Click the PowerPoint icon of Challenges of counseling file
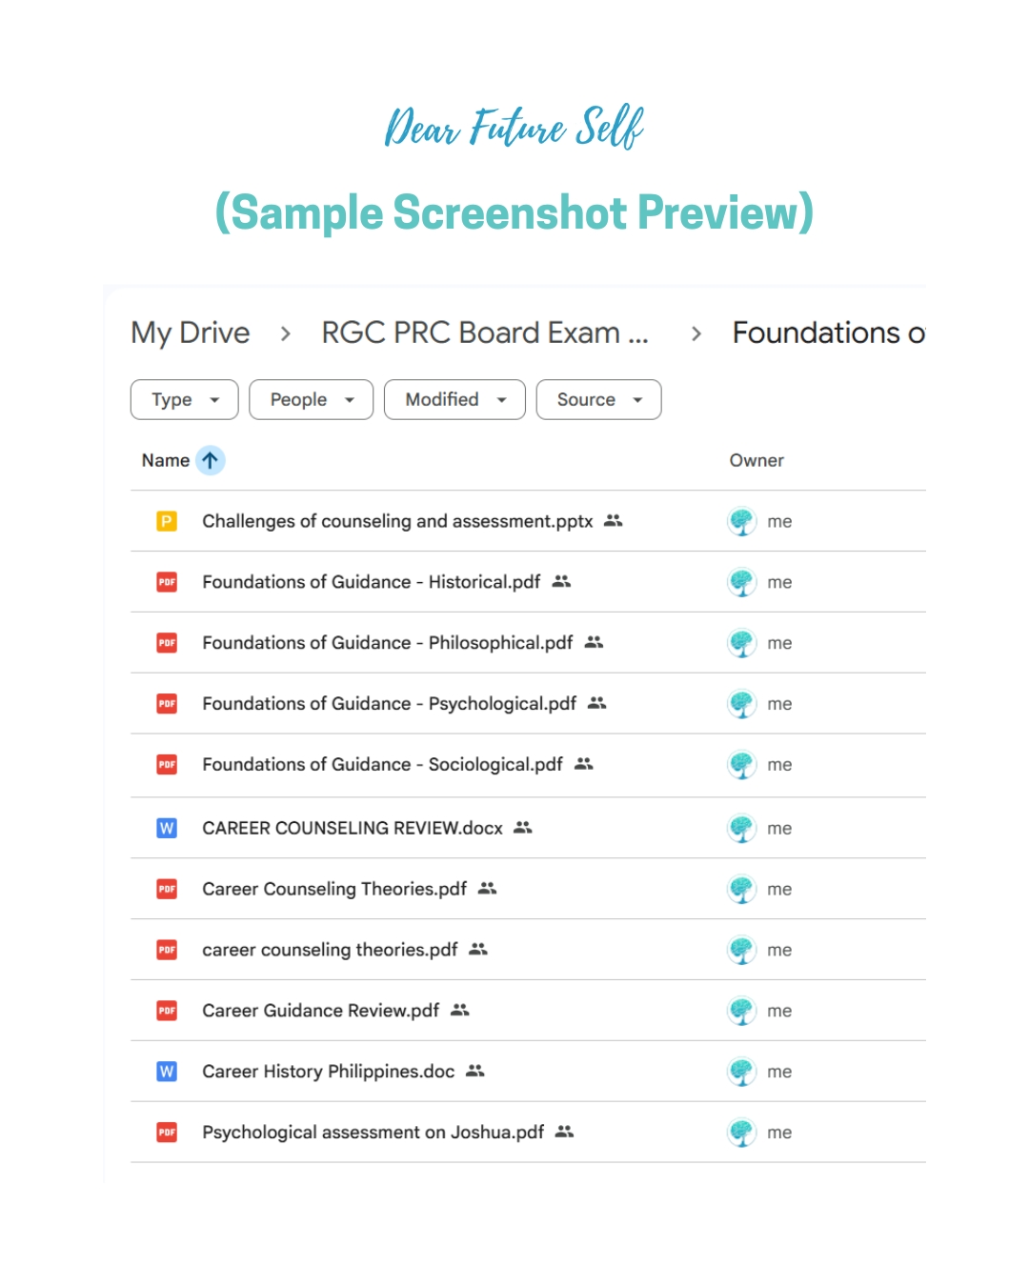The height and width of the screenshot is (1286, 1029). [167, 521]
